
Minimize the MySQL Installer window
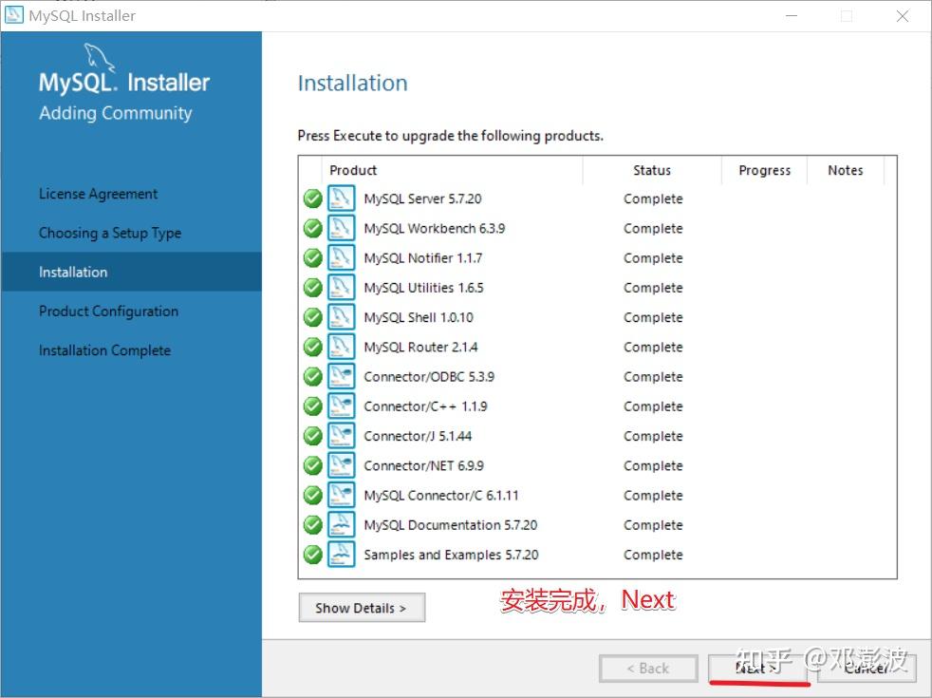pos(792,16)
